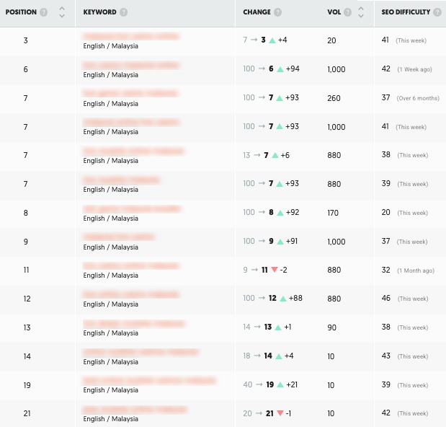Open the blurred keyword in position 19 row

click(149, 380)
